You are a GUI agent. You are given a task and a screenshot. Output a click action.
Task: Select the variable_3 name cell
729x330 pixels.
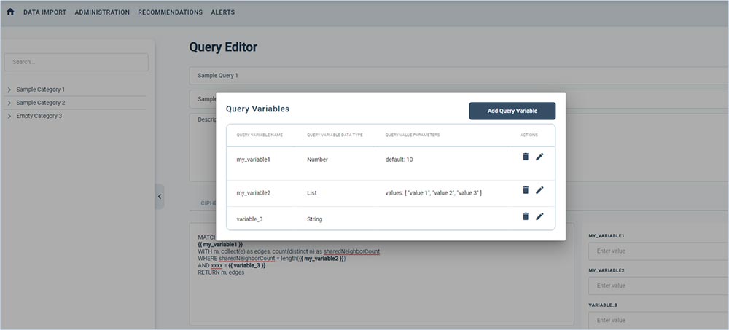click(x=249, y=219)
